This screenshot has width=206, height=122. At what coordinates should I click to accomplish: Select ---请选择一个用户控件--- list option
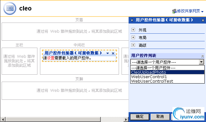(x=167, y=68)
